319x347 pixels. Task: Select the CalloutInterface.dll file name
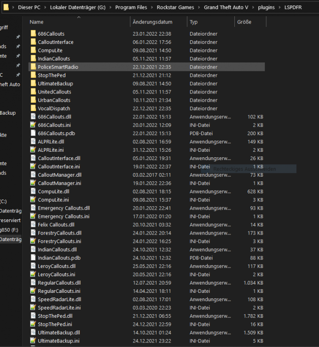point(59,158)
